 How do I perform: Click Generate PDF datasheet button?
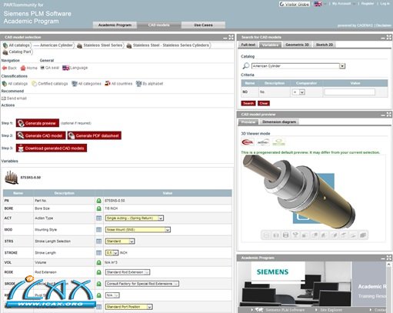[95, 135]
